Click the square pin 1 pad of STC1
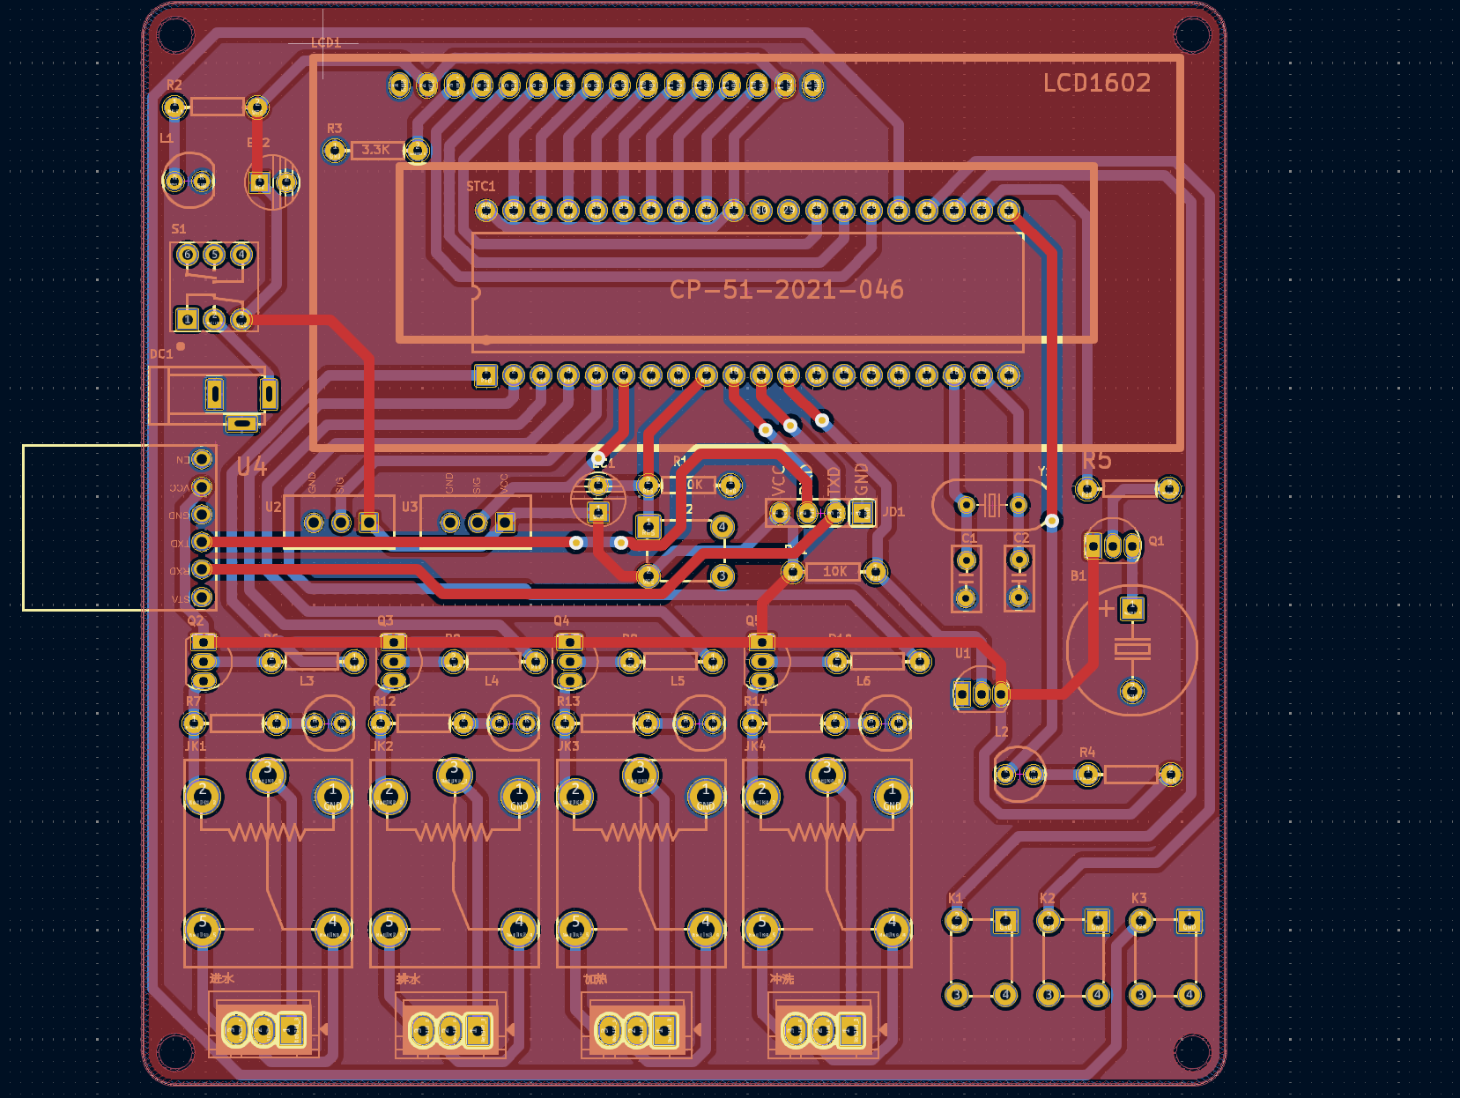Viewport: 1460px width, 1098px height. click(485, 376)
